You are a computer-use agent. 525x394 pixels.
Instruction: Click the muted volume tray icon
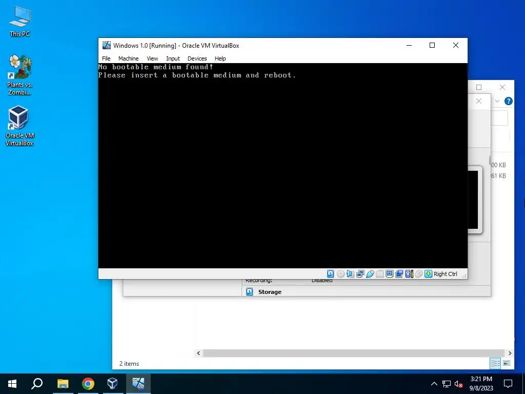459,384
